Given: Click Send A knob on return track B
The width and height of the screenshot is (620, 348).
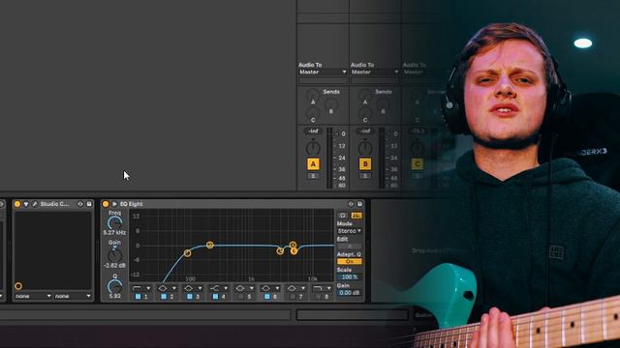Looking at the screenshot, I should pyautogui.click(x=365, y=95).
